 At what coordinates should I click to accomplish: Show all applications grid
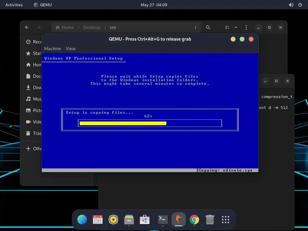[x=226, y=219]
